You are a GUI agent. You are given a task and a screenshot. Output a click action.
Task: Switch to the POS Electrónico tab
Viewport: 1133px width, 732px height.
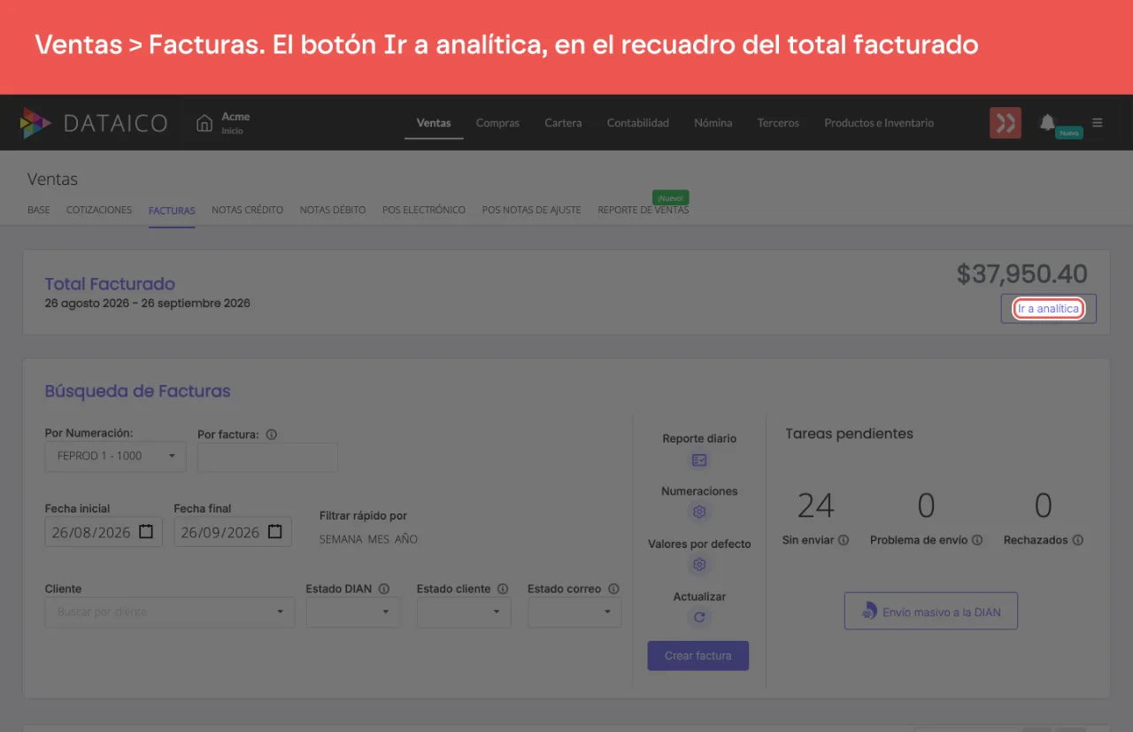(424, 210)
